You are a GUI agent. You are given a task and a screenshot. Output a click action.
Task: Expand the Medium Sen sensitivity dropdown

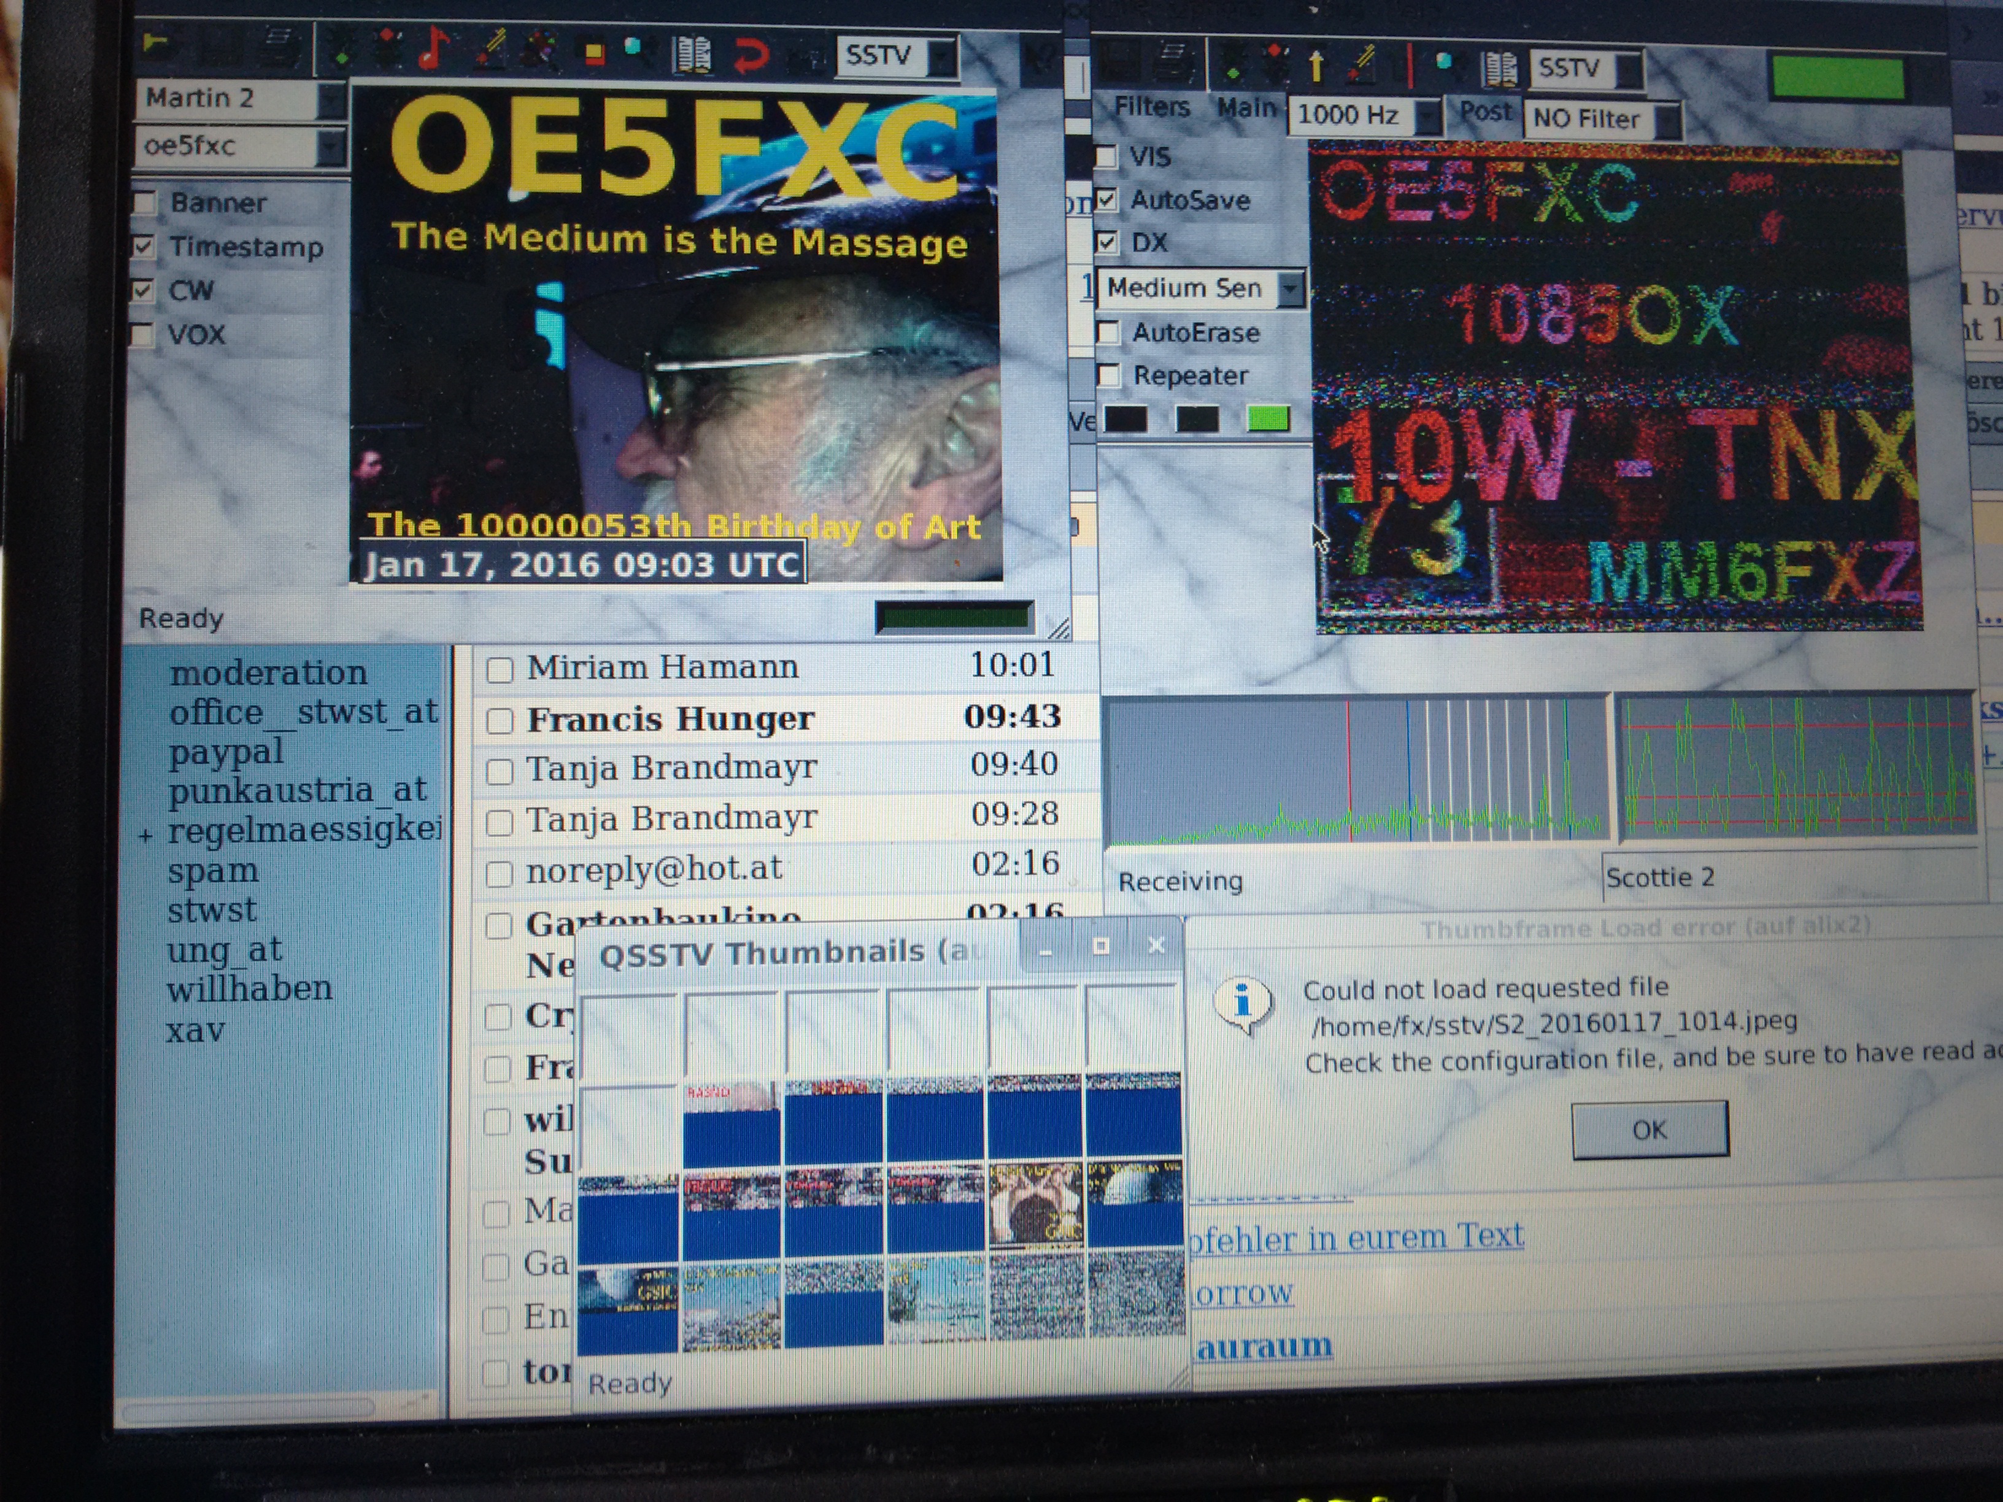[x=1291, y=289]
